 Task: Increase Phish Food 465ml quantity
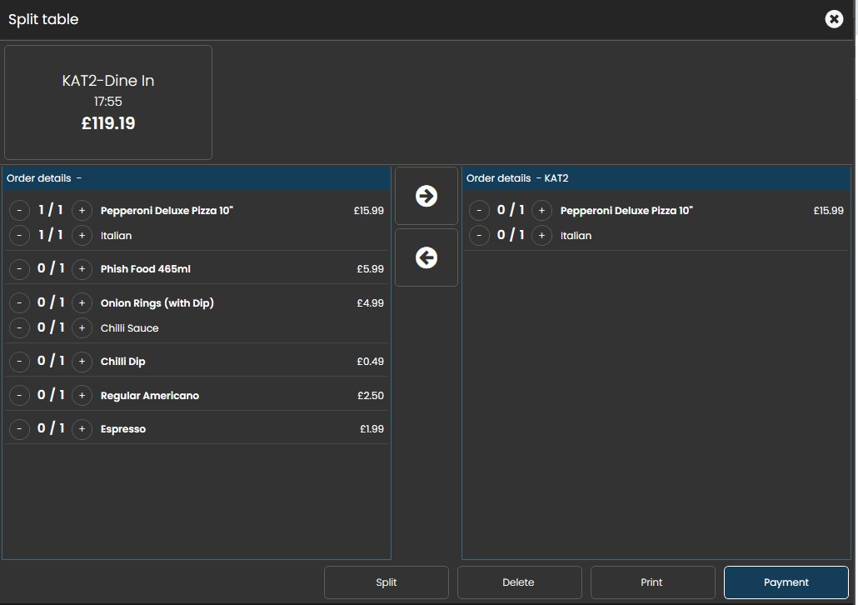tap(82, 269)
